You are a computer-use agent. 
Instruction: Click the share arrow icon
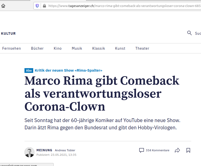pyautogui.click(x=178, y=150)
